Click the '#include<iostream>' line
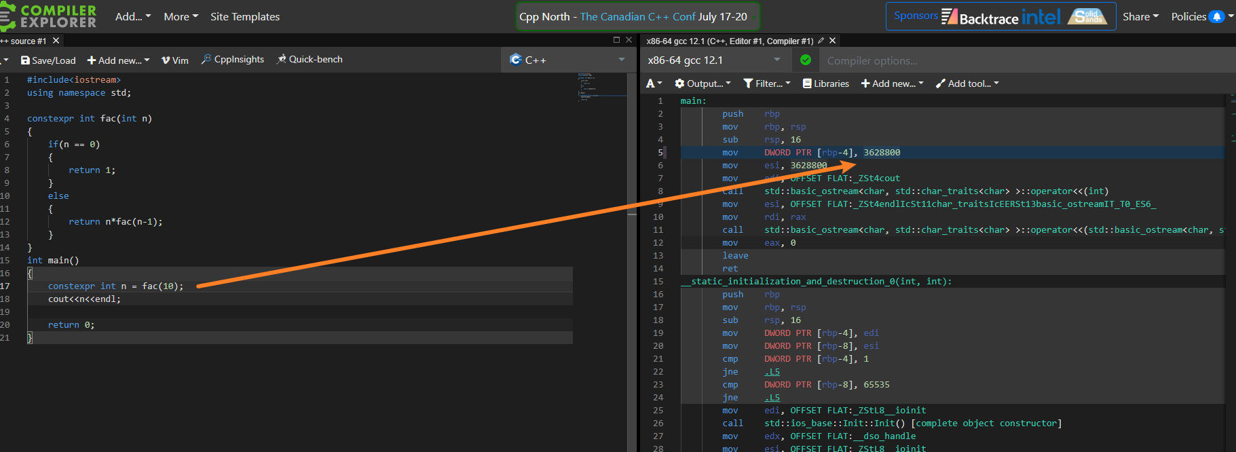The image size is (1236, 452). 74,80
